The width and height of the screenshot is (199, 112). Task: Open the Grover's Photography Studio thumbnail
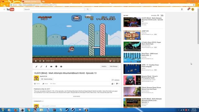click(x=132, y=80)
